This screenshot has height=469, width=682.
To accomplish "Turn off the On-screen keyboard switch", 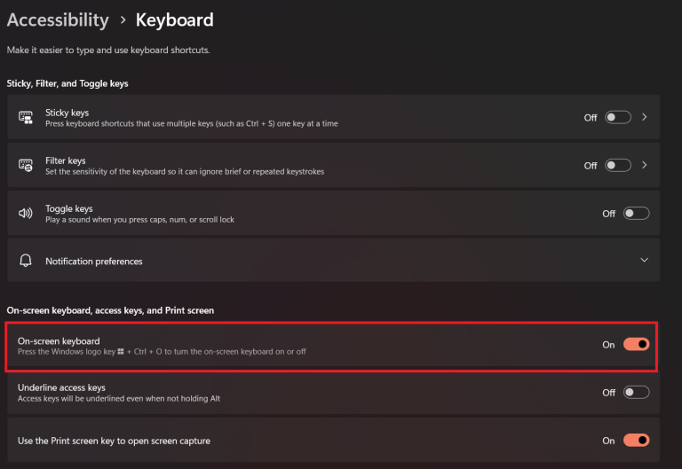I will (636, 345).
